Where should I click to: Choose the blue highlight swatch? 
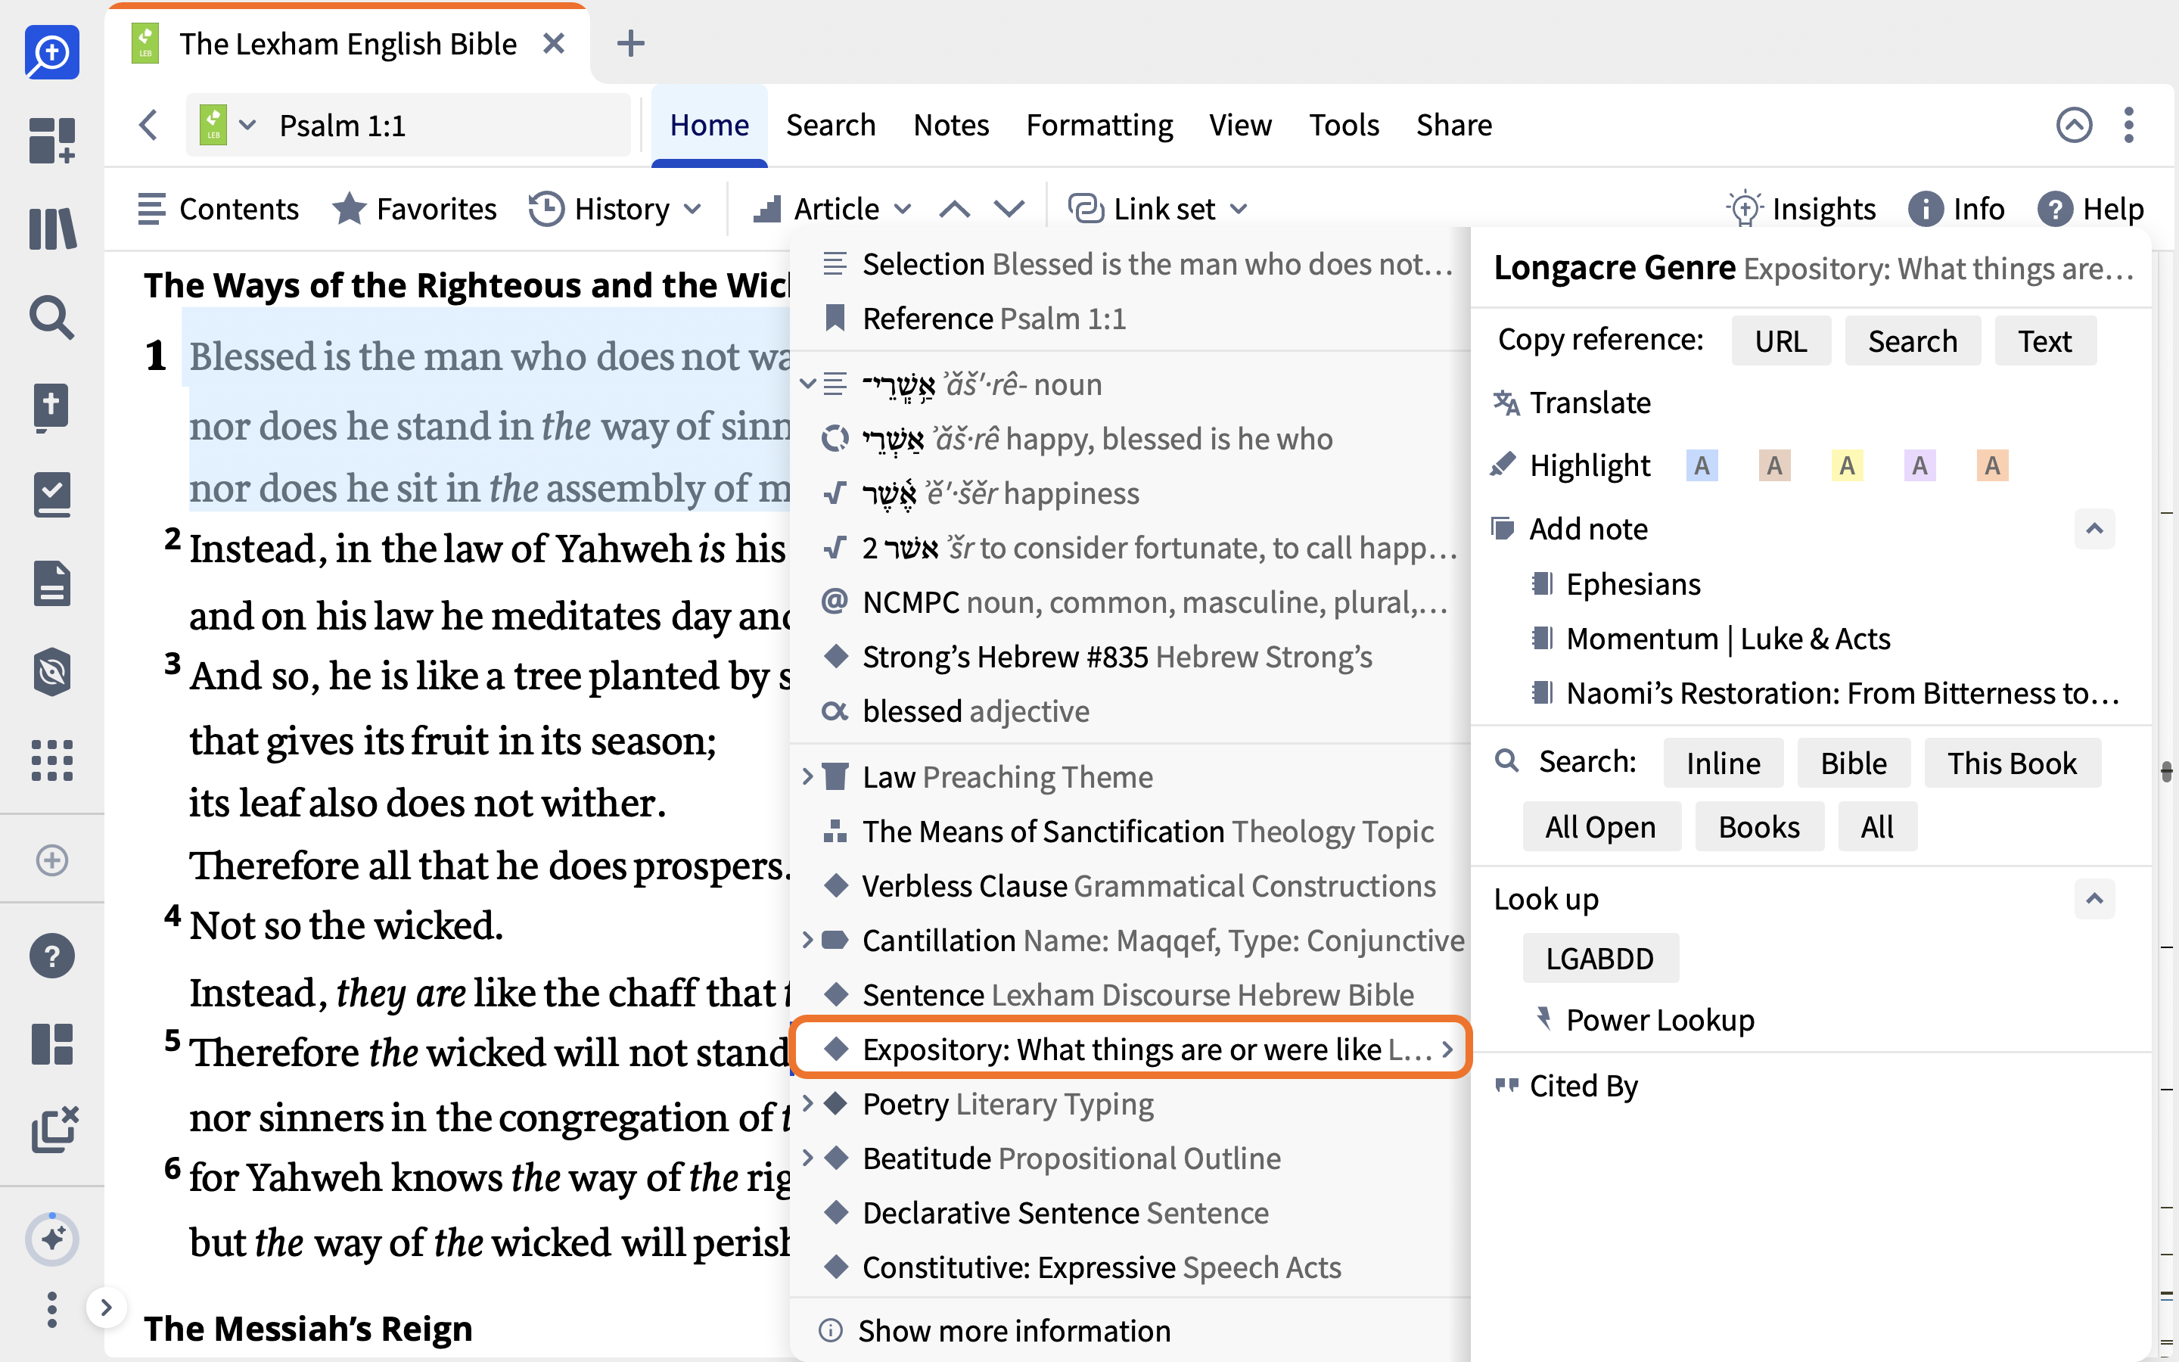[1701, 465]
